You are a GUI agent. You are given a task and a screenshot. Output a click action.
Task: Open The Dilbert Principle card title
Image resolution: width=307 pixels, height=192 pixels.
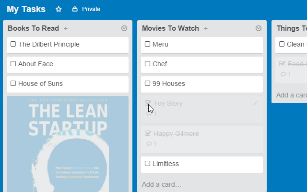pyautogui.click(x=49, y=44)
